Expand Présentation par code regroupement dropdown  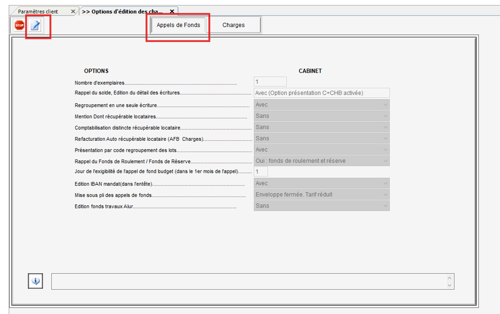[385, 149]
